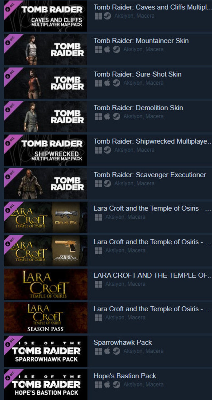Open the Sparrowhawk Pack thumbnail image
The image size is (212, 400).
(x=45, y=351)
